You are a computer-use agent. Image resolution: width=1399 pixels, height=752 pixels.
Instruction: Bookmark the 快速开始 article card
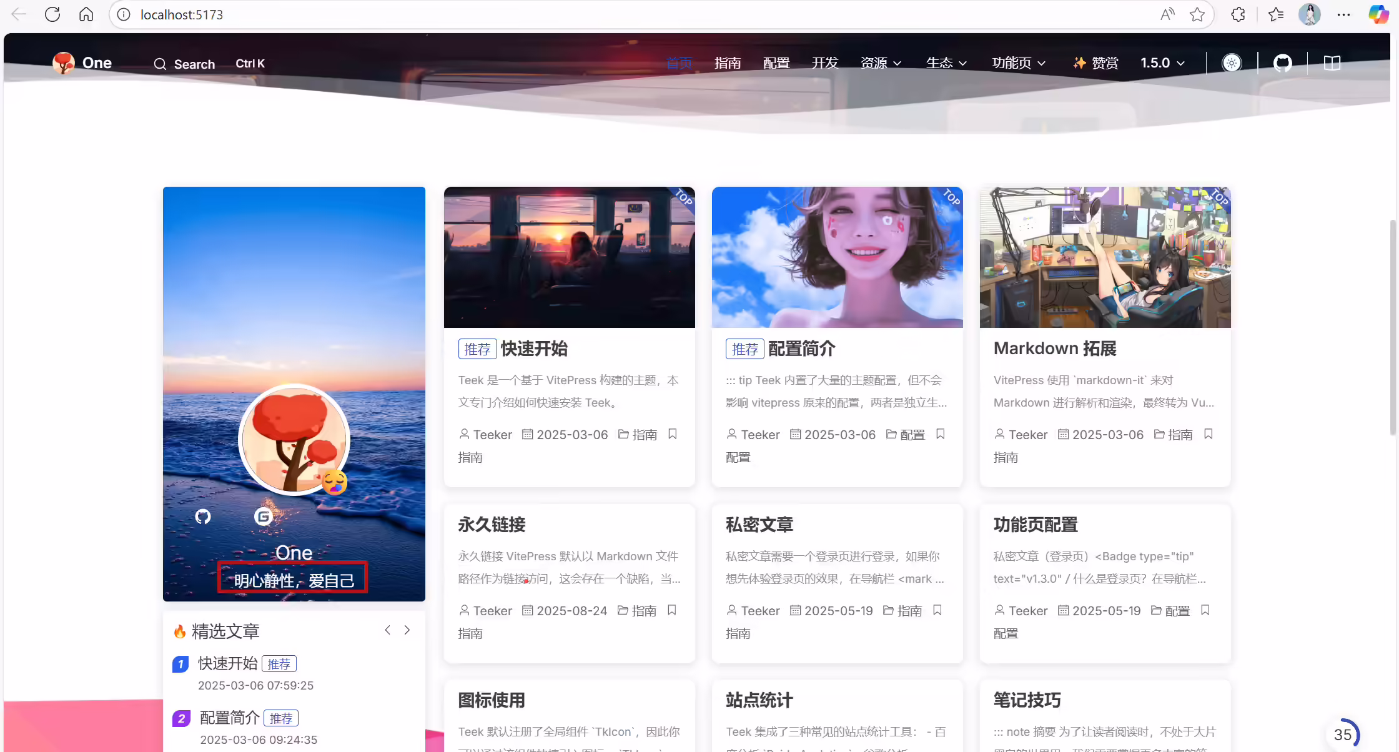pos(673,434)
